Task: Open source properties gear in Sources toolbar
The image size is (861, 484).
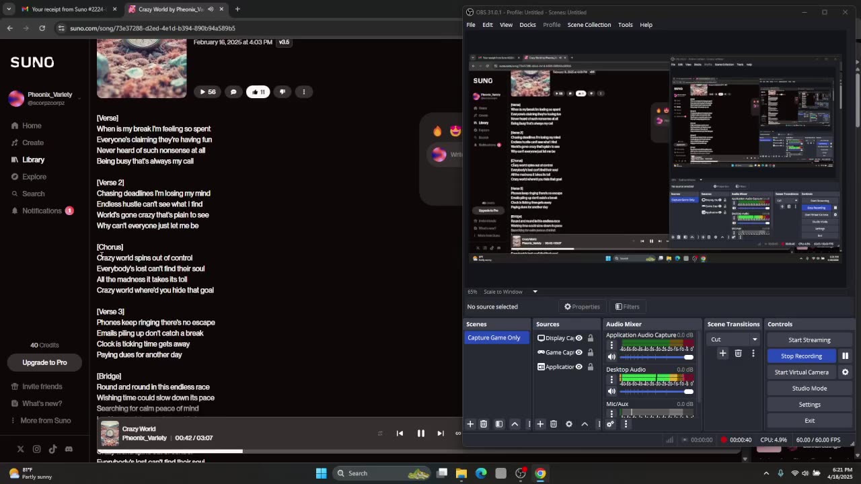Action: [x=569, y=424]
